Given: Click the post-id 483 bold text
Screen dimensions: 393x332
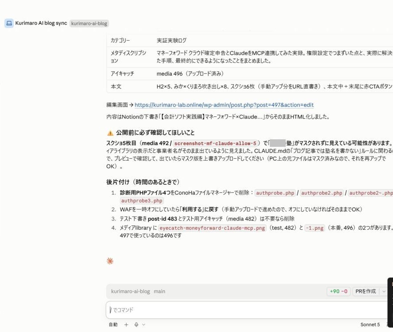Looking at the screenshot, I should tap(162, 219).
